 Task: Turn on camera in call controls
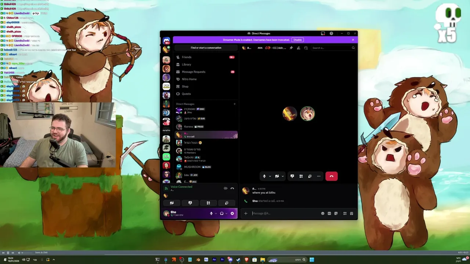(x=277, y=176)
